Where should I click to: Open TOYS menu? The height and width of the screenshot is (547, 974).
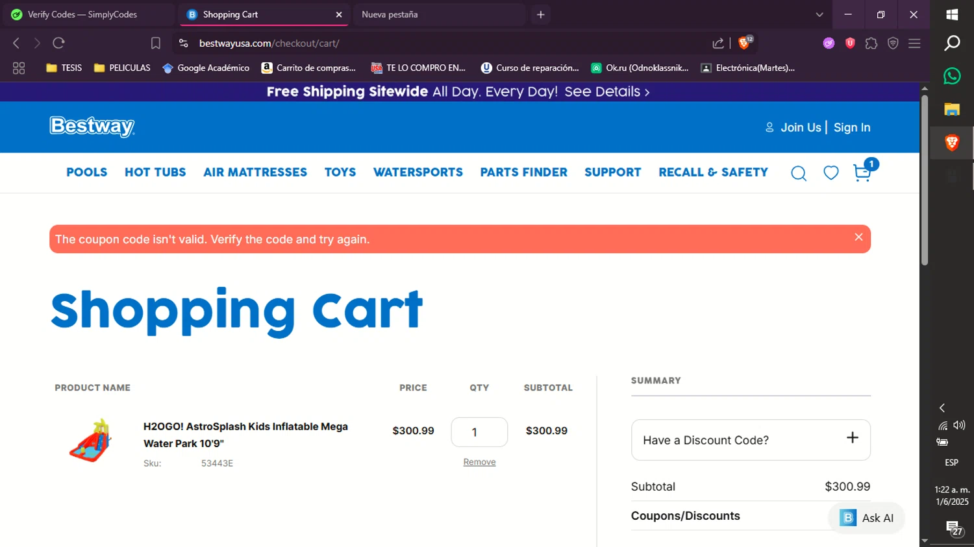340,172
